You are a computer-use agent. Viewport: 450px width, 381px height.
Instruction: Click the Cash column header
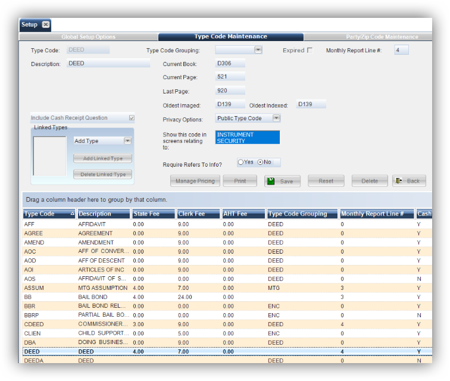coord(424,214)
